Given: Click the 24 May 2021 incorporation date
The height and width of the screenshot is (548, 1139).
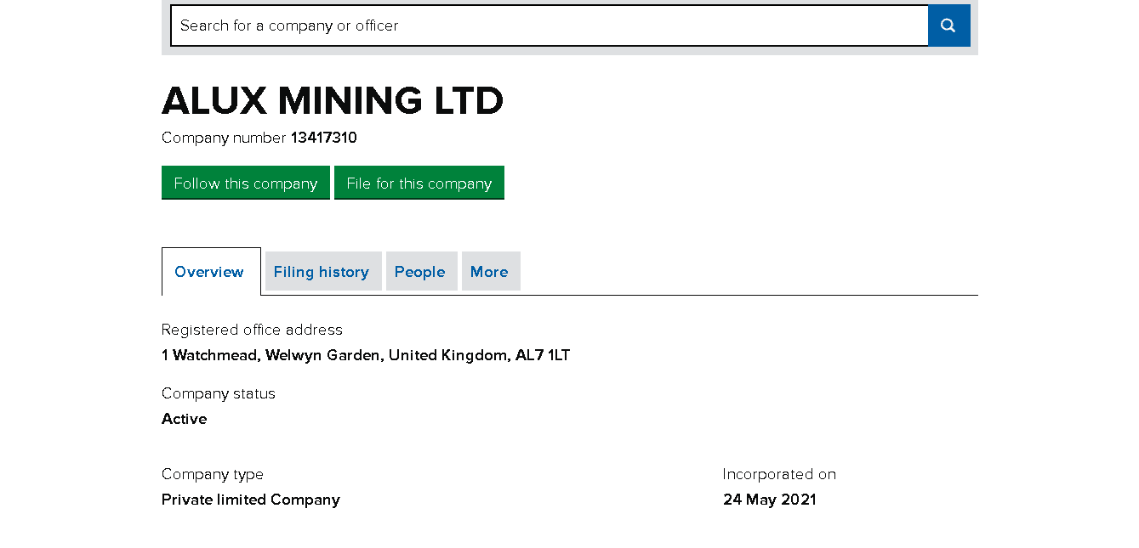Looking at the screenshot, I should [770, 500].
